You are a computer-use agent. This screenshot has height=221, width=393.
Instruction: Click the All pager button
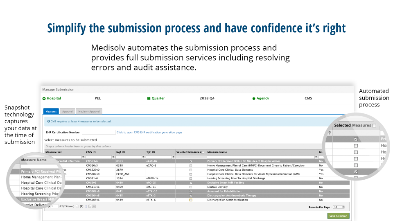[94, 206]
